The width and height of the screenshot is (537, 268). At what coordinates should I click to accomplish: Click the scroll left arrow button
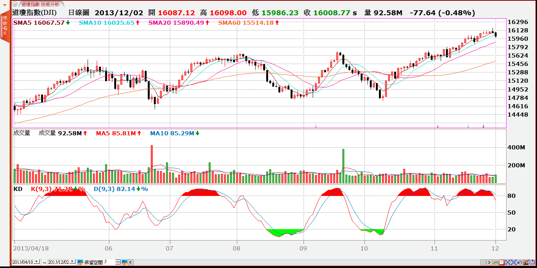tap(131, 262)
